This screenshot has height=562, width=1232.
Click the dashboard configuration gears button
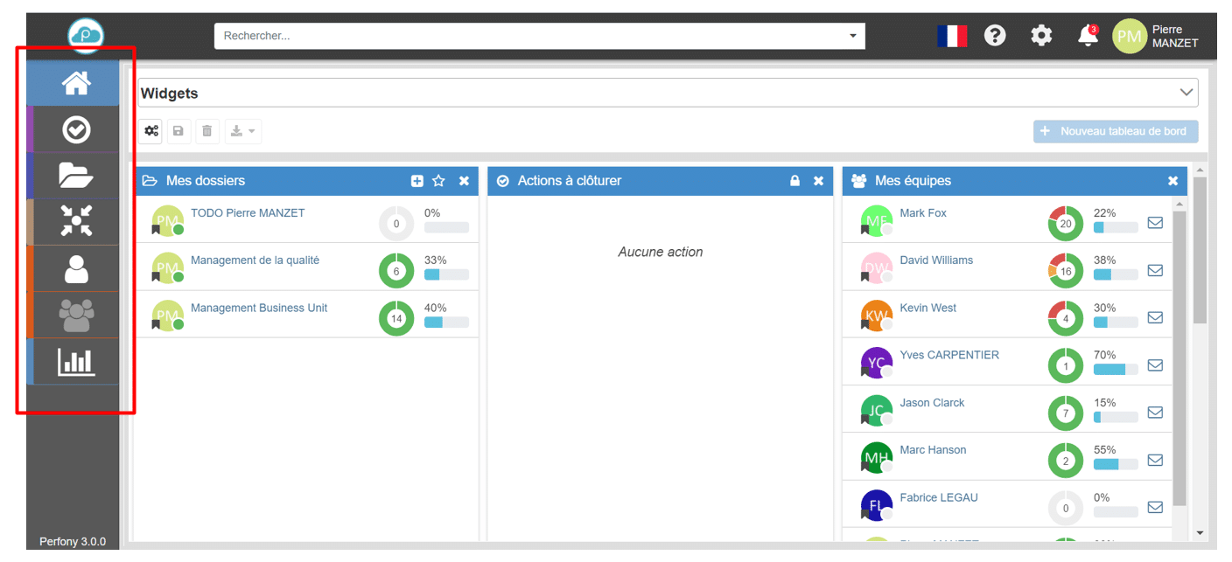point(151,131)
